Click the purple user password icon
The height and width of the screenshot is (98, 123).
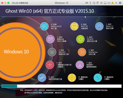[80, 65]
